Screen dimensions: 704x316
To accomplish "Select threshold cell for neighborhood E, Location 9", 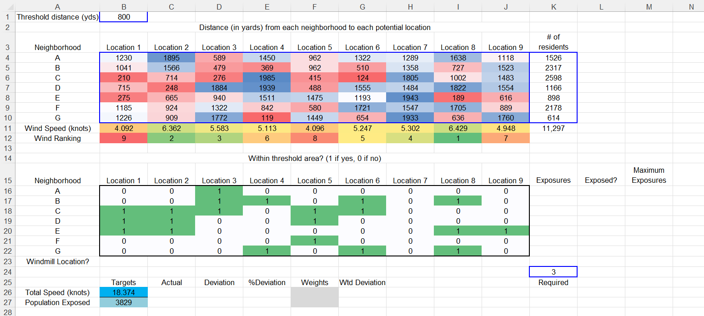I will [506, 231].
